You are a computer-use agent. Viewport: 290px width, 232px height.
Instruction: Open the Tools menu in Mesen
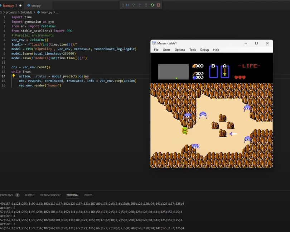pyautogui.click(x=193, y=50)
